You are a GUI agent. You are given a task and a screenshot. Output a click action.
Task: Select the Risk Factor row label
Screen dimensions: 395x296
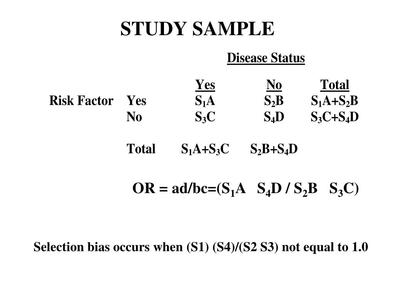[81, 101]
